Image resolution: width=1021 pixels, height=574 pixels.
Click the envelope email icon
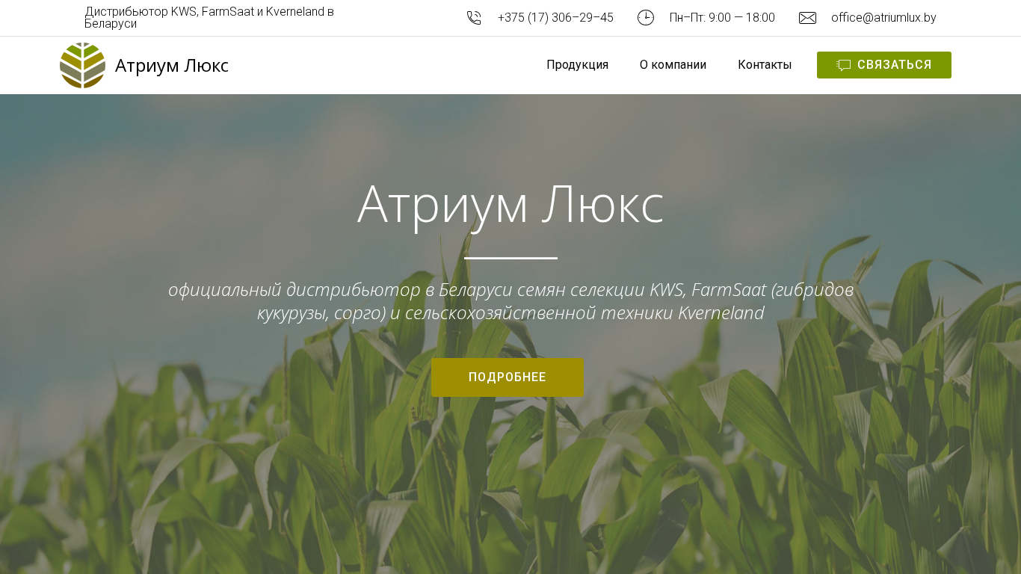[x=807, y=18]
